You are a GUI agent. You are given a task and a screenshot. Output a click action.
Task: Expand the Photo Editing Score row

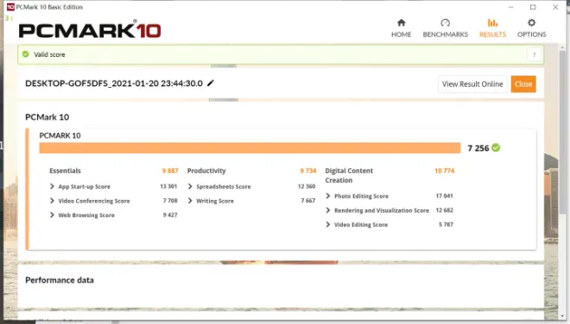(x=328, y=196)
